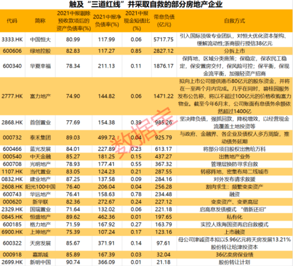Select stock code 3333.HK
The image size is (293, 266).
pos(12,39)
